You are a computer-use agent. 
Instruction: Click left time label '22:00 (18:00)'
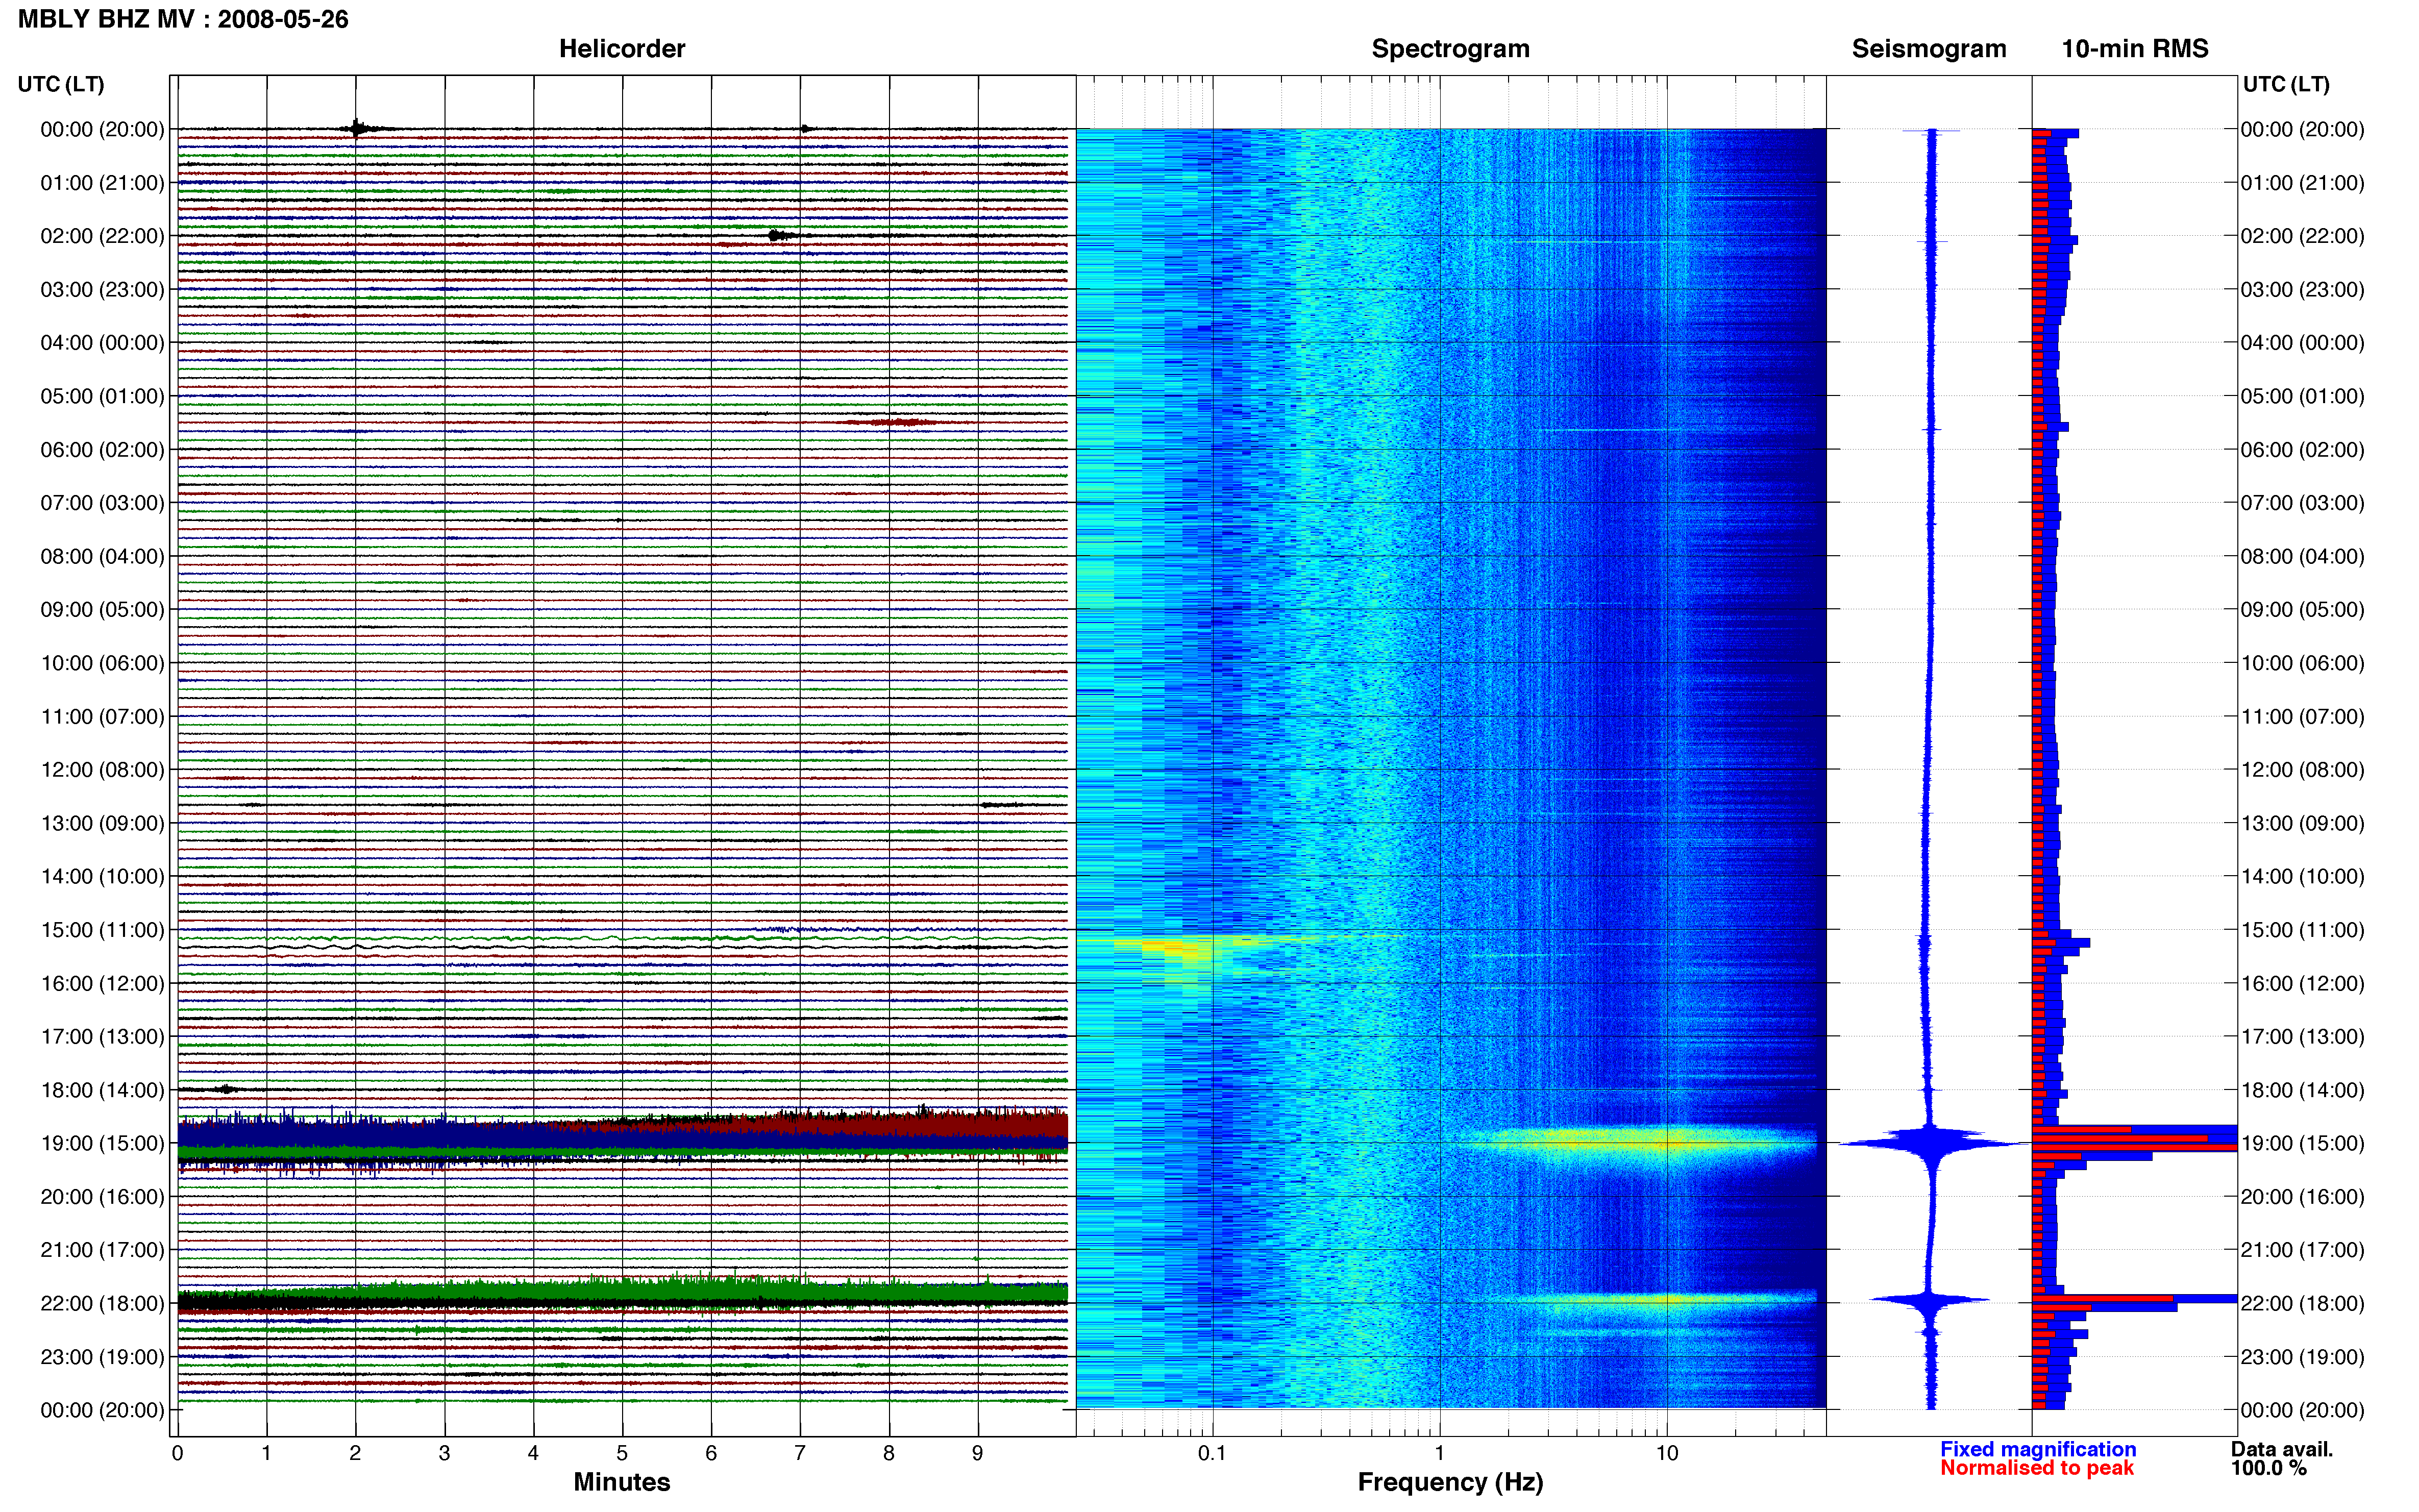(x=102, y=1303)
